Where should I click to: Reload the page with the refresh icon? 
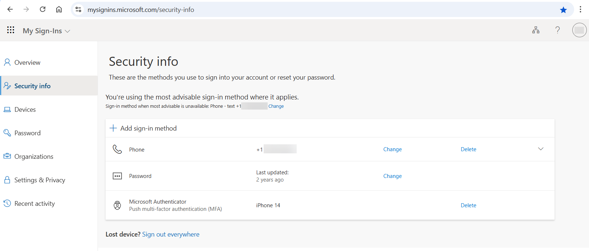(x=42, y=9)
